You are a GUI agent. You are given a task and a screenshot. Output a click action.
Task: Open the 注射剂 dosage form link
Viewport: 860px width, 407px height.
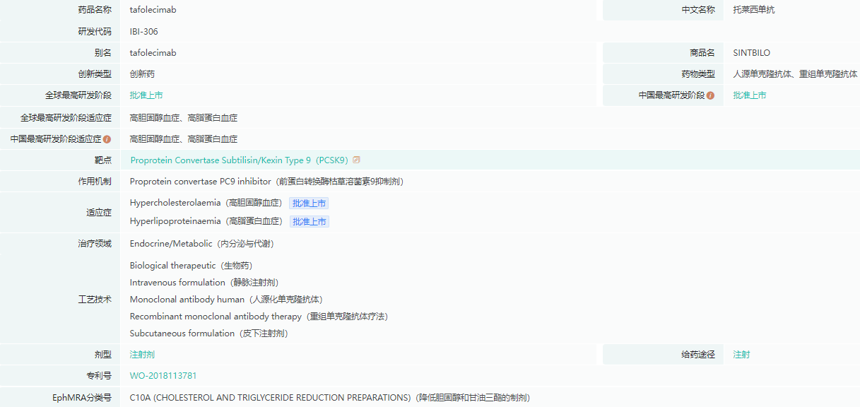[x=142, y=355]
